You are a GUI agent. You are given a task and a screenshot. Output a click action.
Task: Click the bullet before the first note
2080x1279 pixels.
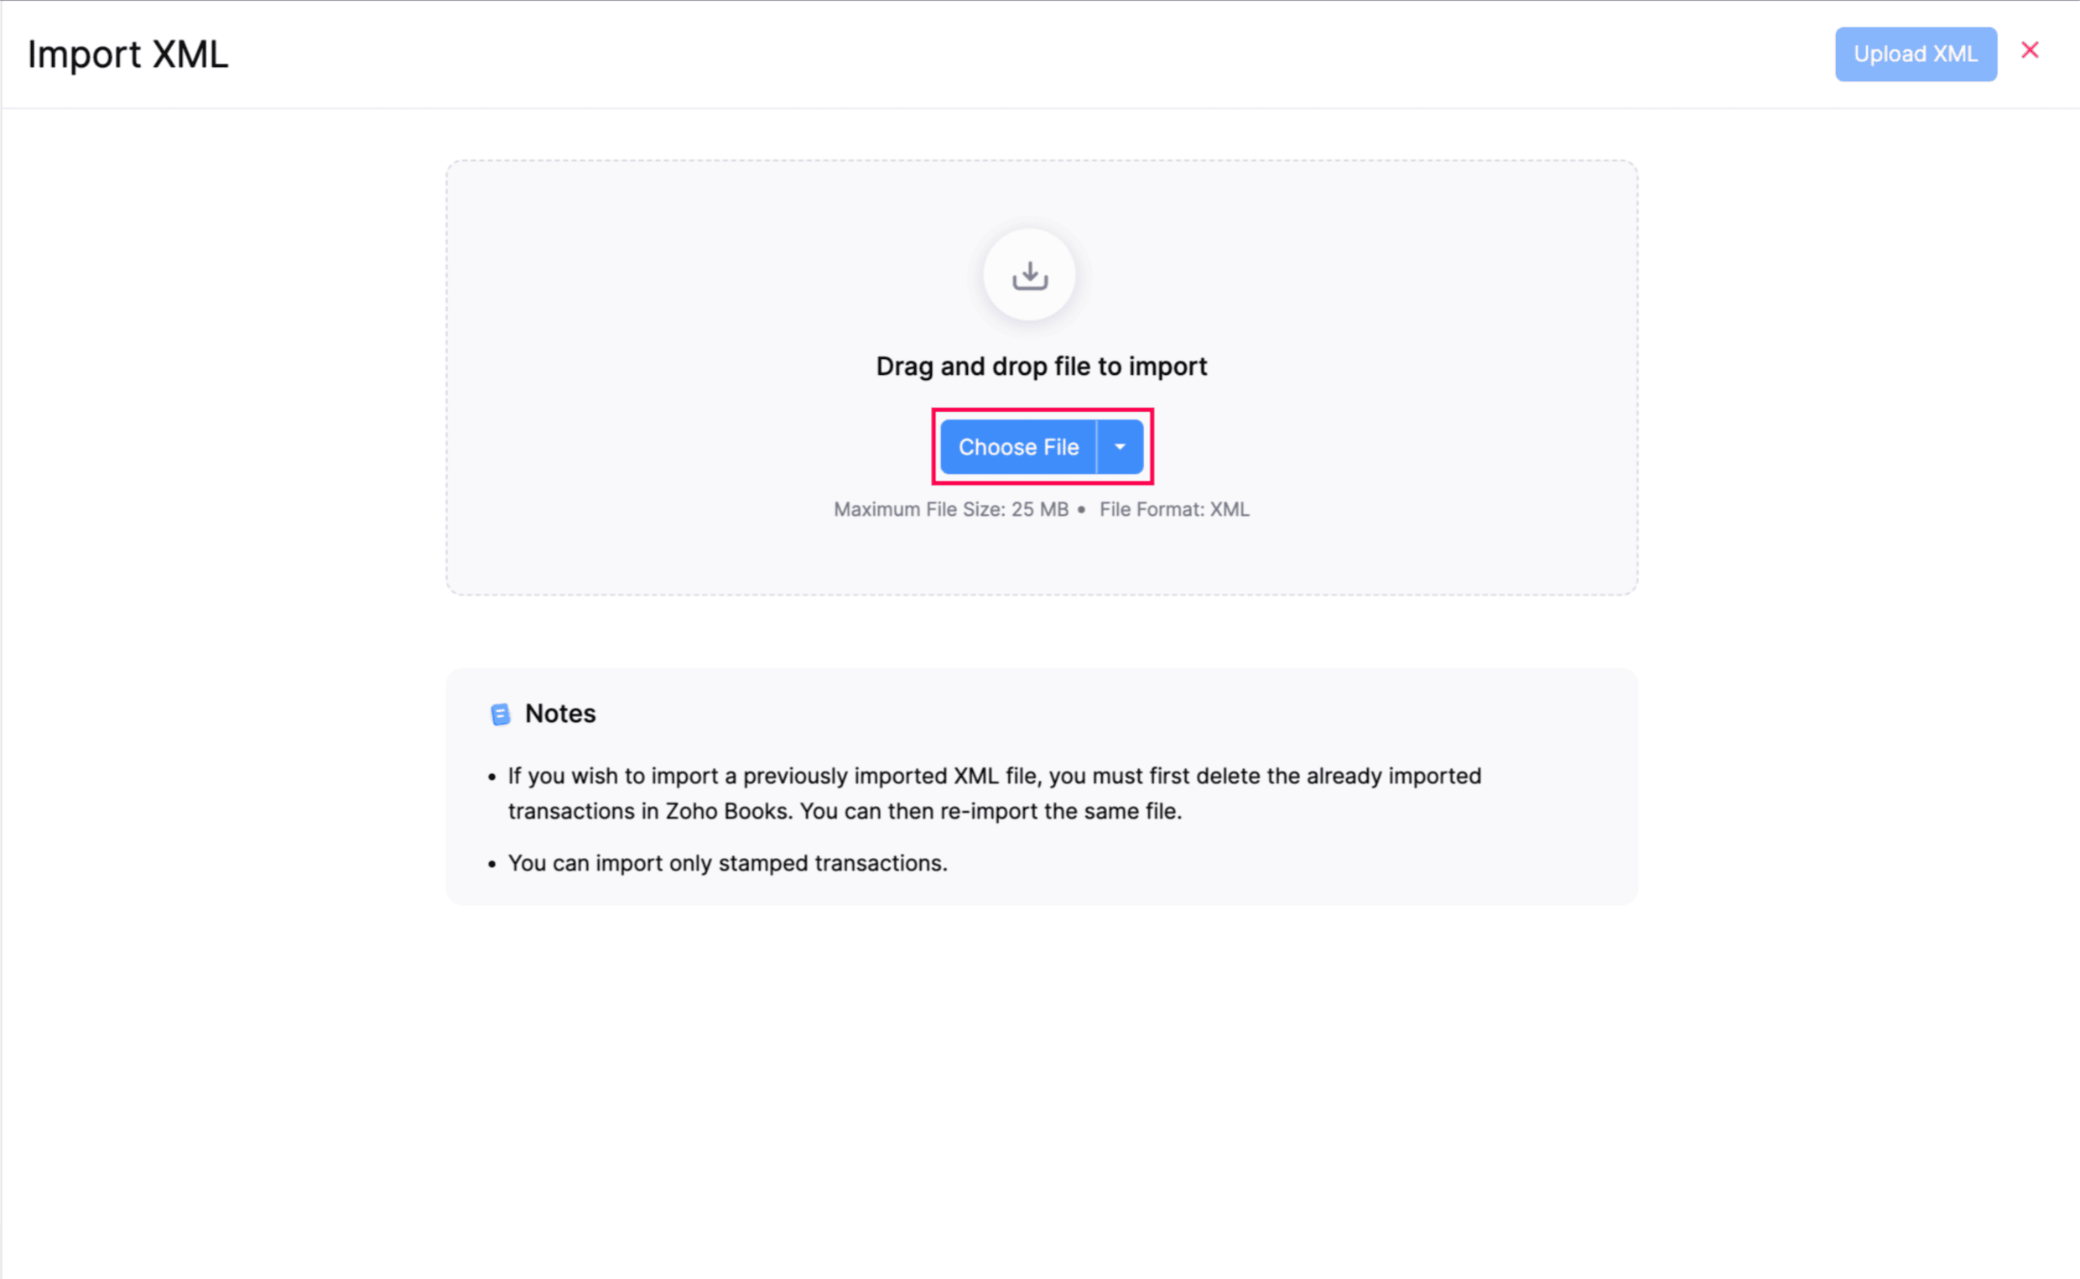coord(491,777)
